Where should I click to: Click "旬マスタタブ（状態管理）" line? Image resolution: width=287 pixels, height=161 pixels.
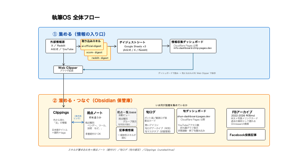click(x=157, y=132)
